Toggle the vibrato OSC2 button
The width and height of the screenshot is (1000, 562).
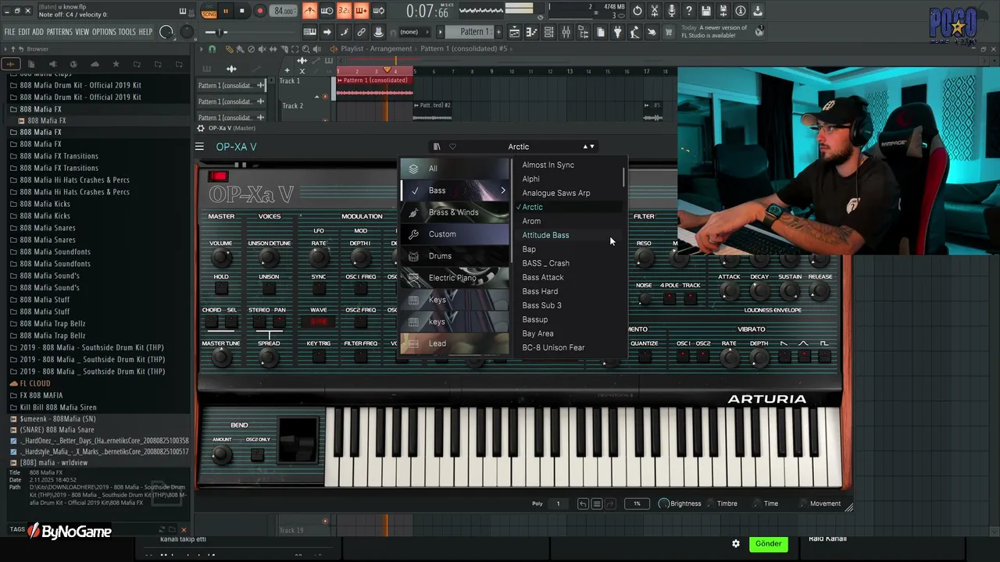click(703, 356)
